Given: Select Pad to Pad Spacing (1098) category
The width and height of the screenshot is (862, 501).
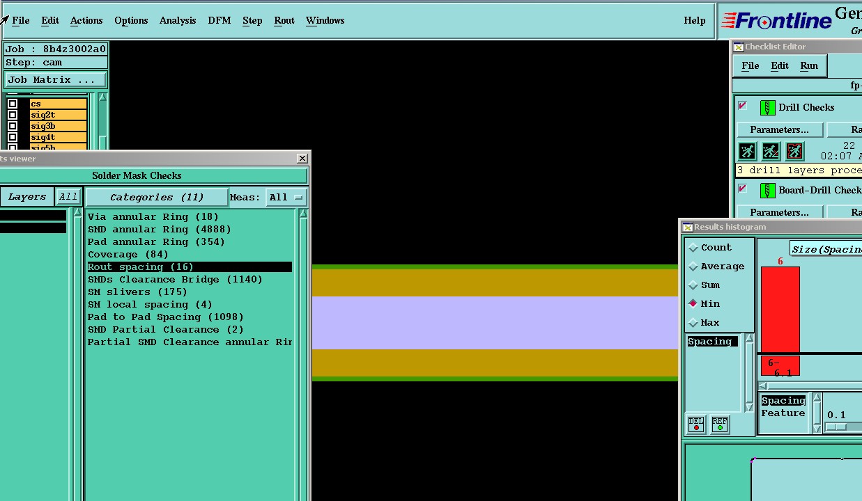Looking at the screenshot, I should 166,317.
